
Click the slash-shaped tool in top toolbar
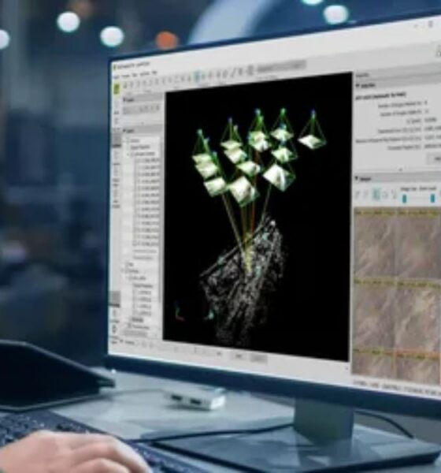click(x=233, y=73)
